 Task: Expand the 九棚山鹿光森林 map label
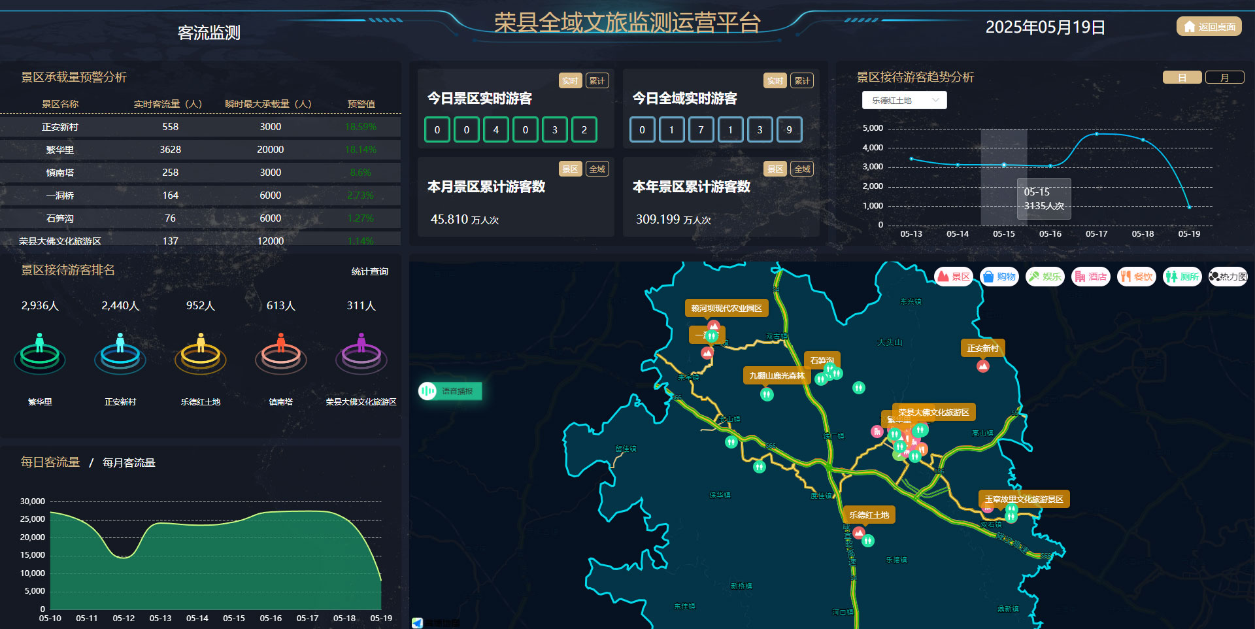click(777, 376)
